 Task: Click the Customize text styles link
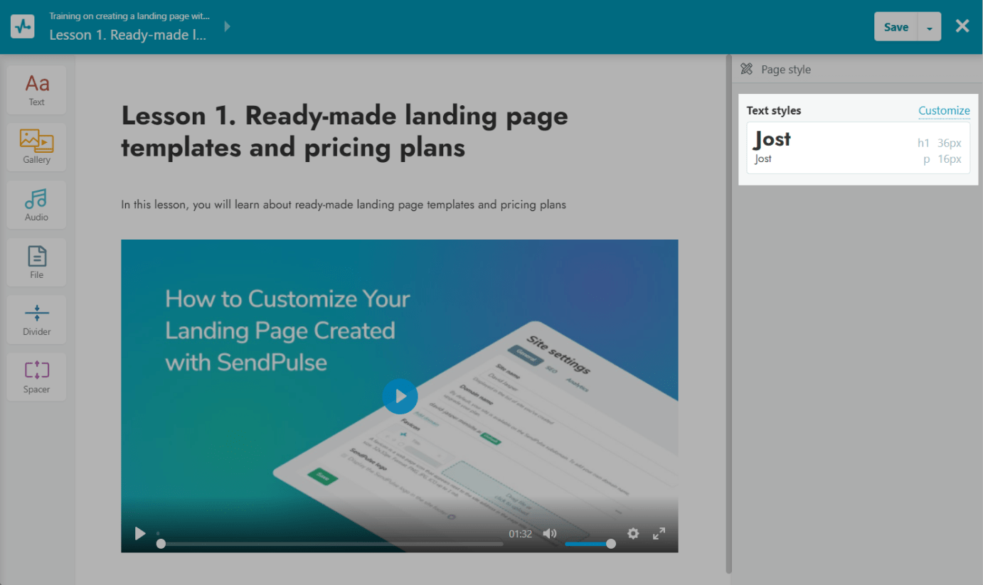tap(944, 110)
